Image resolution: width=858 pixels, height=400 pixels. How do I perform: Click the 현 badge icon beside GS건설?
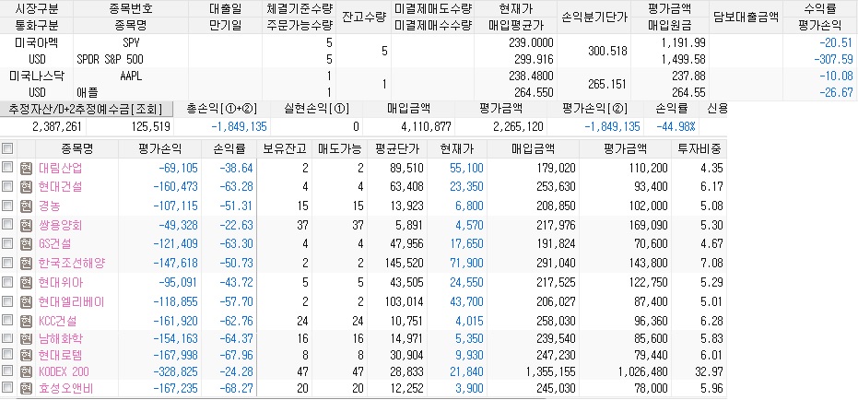26,243
